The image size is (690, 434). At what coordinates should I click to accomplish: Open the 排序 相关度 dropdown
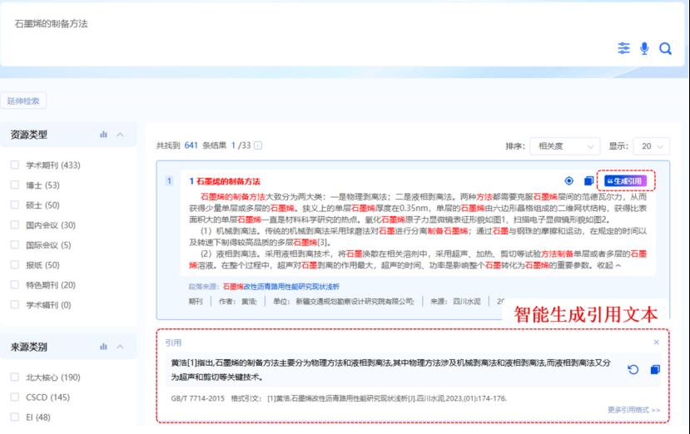(x=564, y=146)
